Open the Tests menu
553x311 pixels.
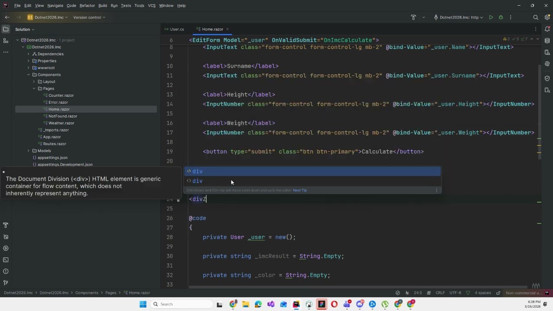point(126,6)
